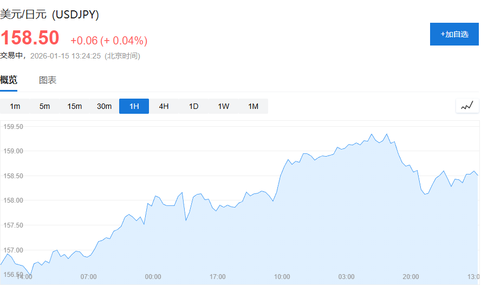Switch to 1M monthly interval
This screenshot has width=481, height=285.
pos(253,106)
